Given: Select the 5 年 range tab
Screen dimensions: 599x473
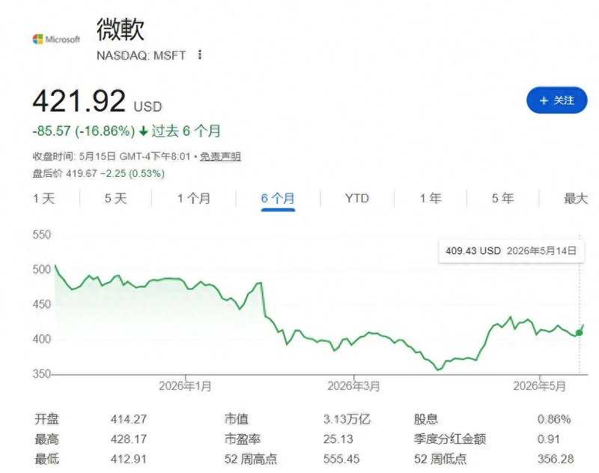Looking at the screenshot, I should coord(502,199).
